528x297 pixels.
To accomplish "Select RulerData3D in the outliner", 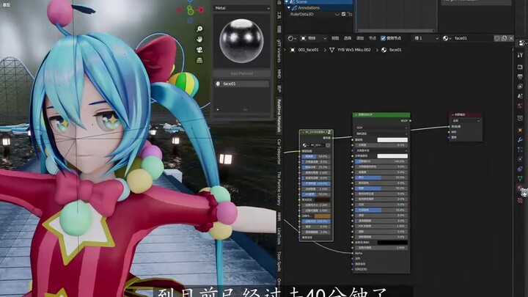I will (301, 15).
